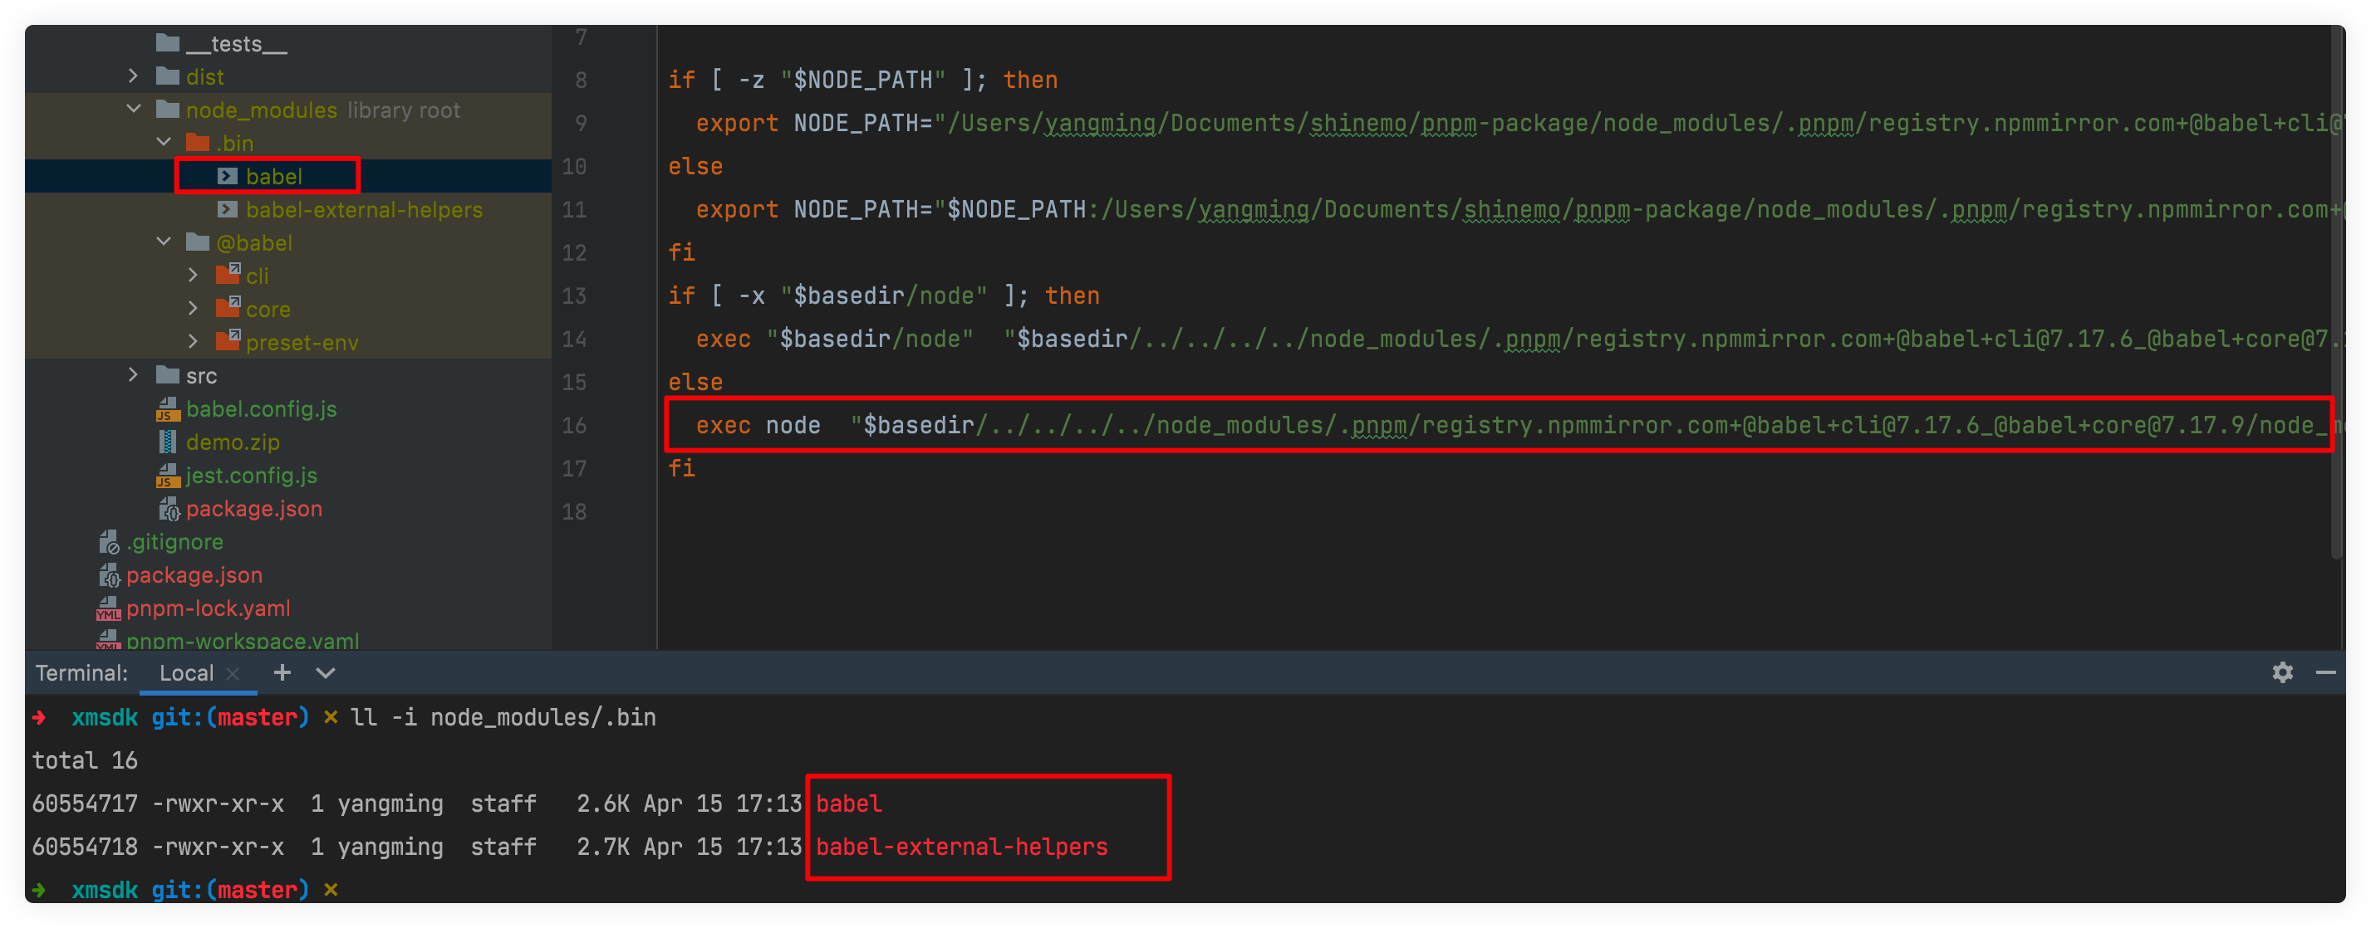Image resolution: width=2371 pixels, height=928 pixels.
Task: Open terminal settings gear icon
Action: pos(2282,672)
